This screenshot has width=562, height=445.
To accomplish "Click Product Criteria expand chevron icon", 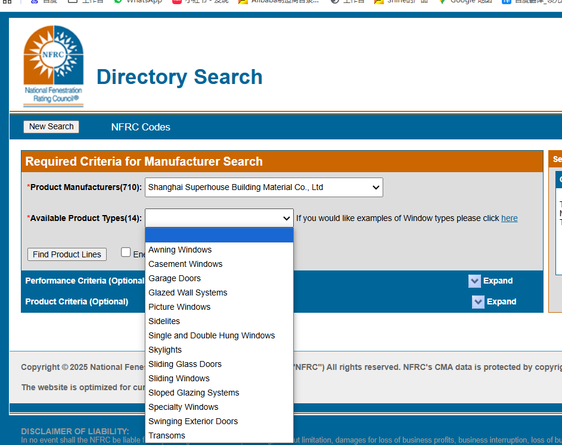I will tap(478, 301).
